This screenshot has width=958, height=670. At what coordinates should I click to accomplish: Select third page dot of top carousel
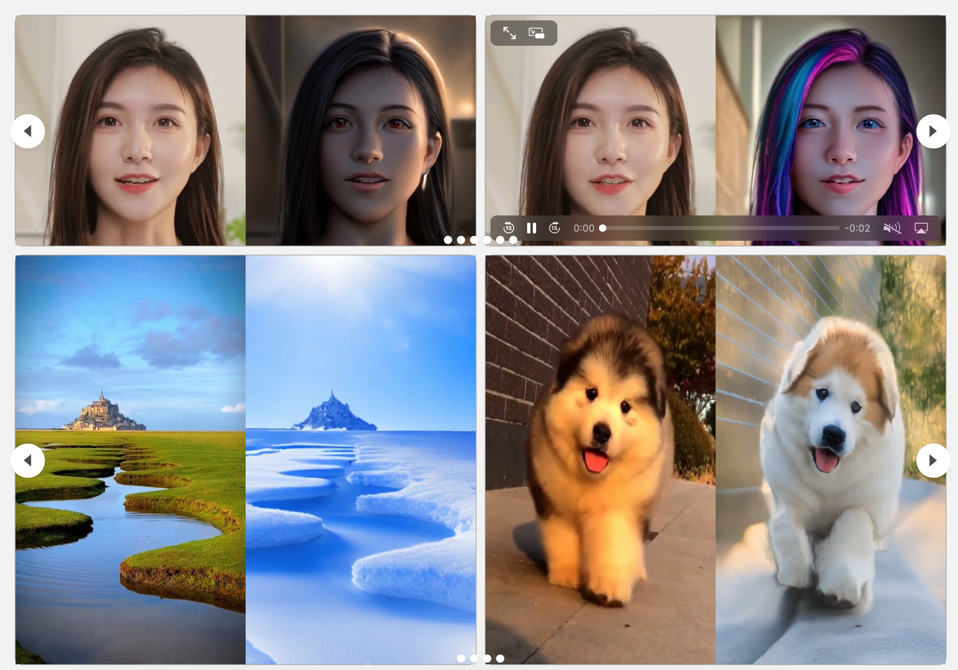pos(474,240)
